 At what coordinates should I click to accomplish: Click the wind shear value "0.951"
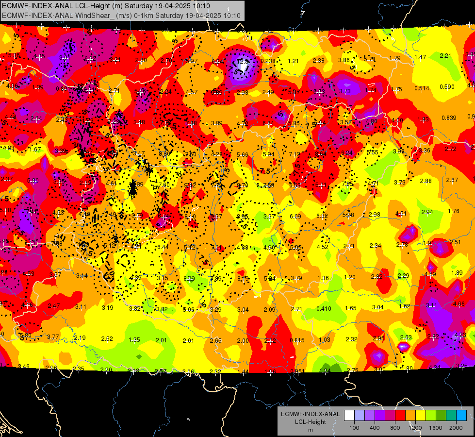click(x=297, y=371)
